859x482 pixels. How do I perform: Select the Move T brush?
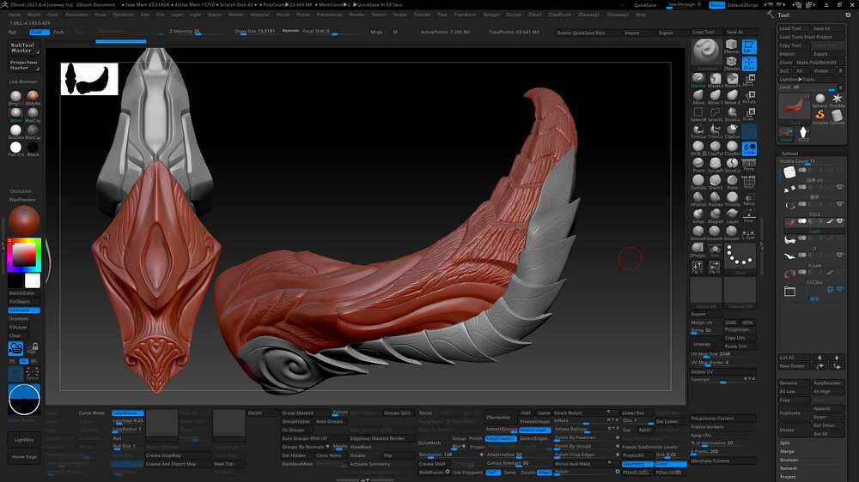pyautogui.click(x=715, y=95)
